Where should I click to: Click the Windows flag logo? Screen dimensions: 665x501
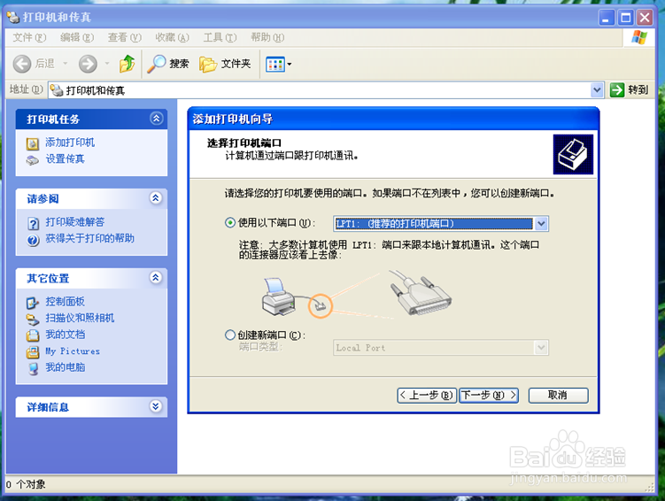point(639,38)
